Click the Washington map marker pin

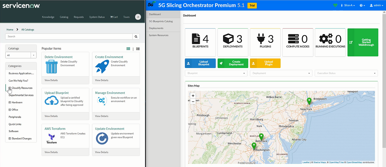tap(254, 146)
